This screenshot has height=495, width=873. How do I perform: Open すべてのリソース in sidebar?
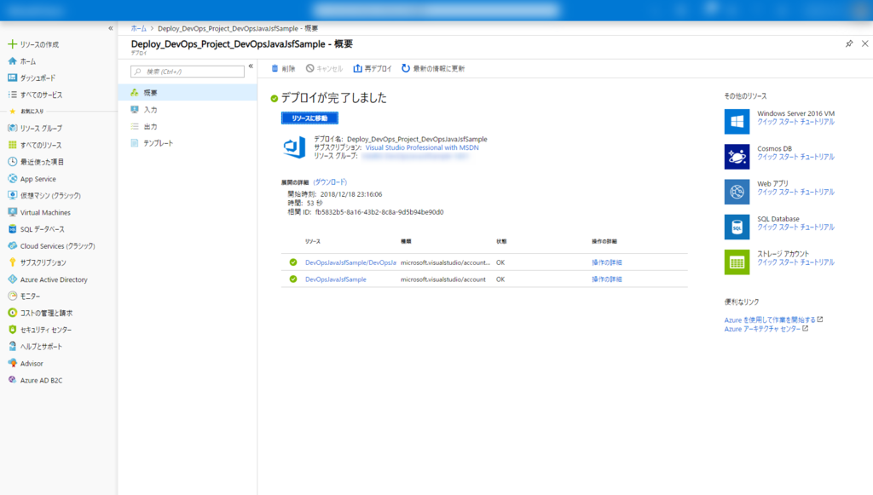[34, 145]
